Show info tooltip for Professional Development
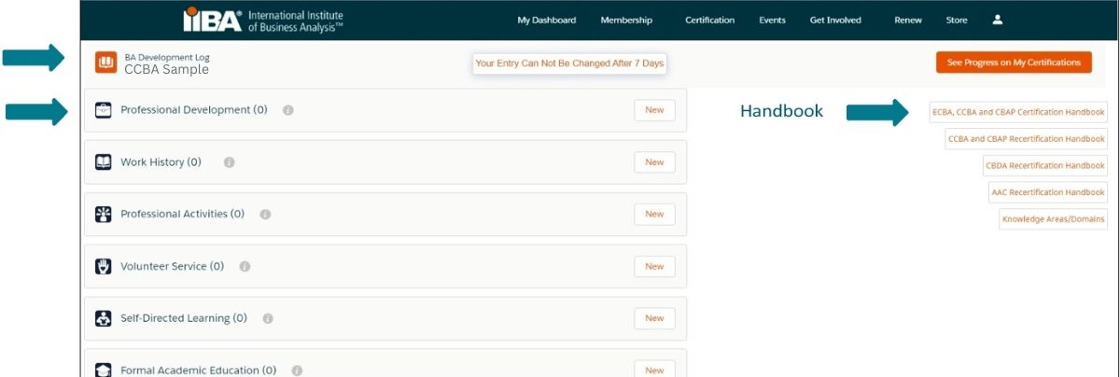1120x377 pixels. pyautogui.click(x=287, y=110)
